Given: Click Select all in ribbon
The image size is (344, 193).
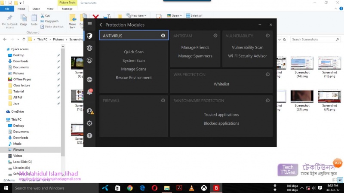Looking at the screenshot, I should point(194,15).
